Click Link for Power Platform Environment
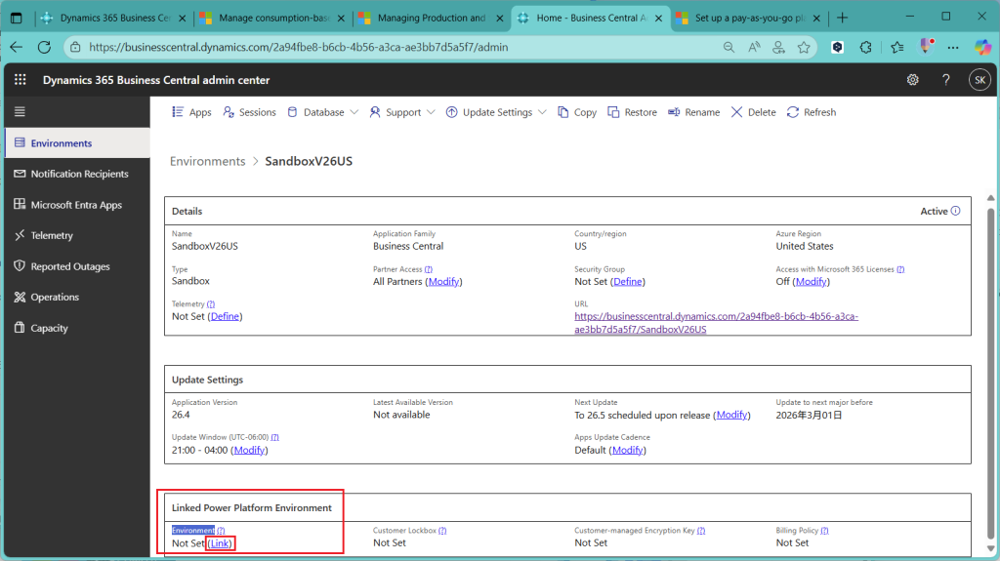 220,543
